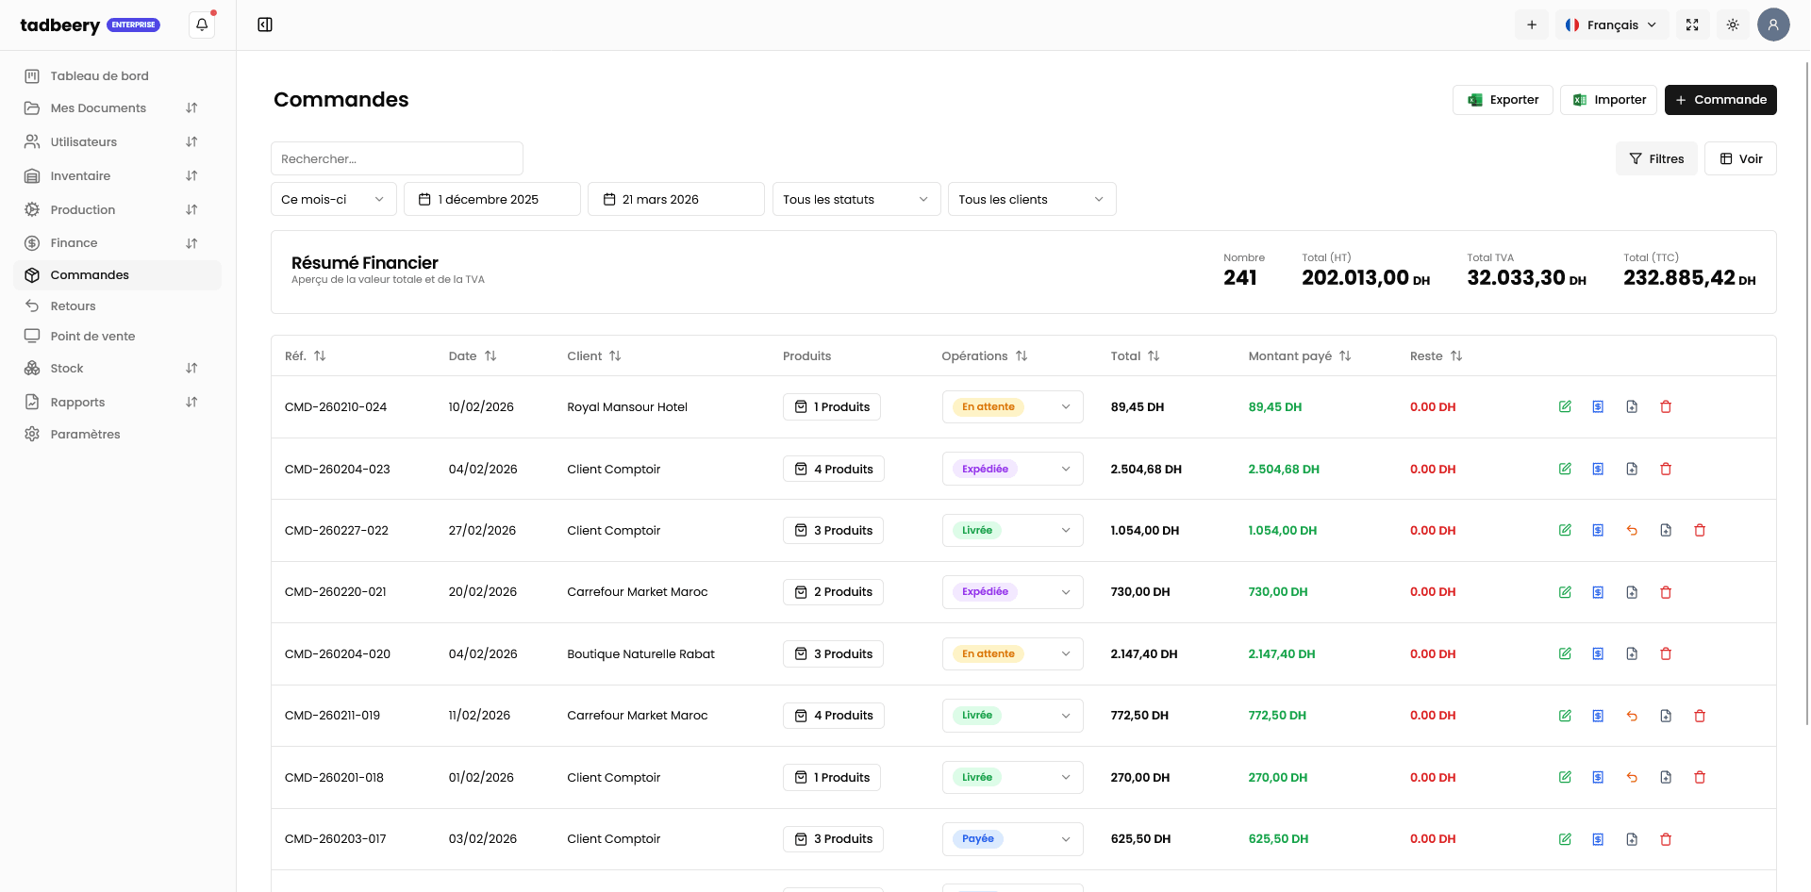This screenshot has height=892, width=1811.
Task: Open the Rapports menu
Action: tap(118, 402)
